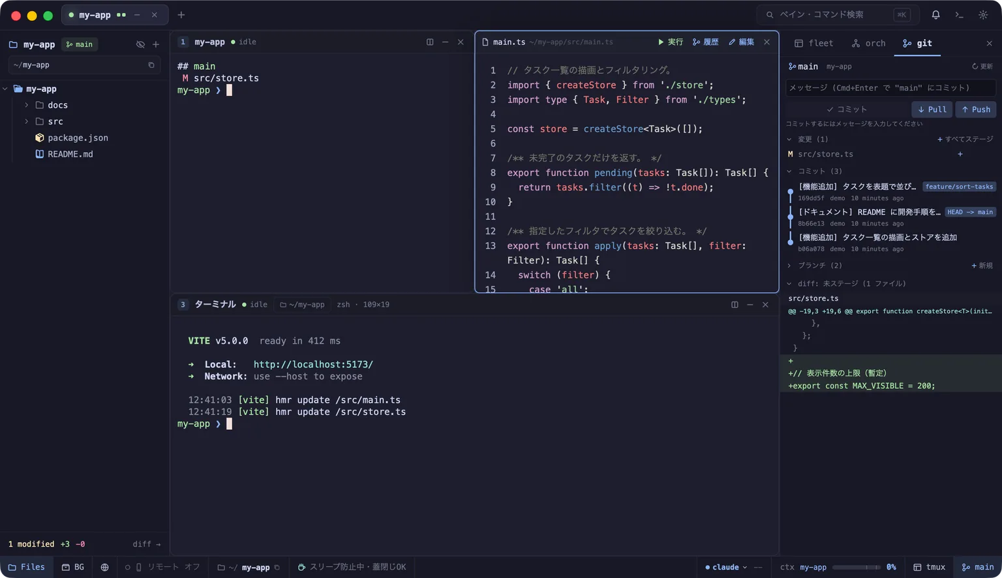Screen dimensions: 1002x578
Task: Copy the ~/my-app path icon
Action: click(x=151, y=65)
